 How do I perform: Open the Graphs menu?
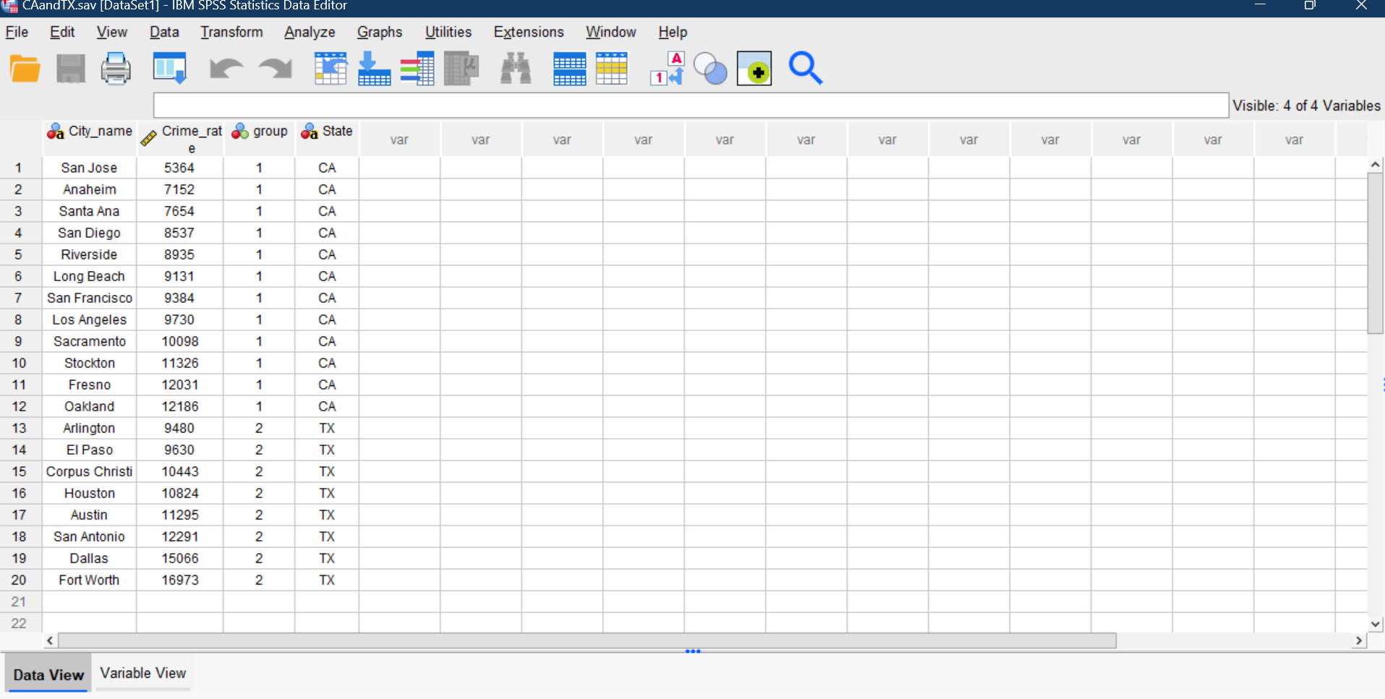(379, 32)
